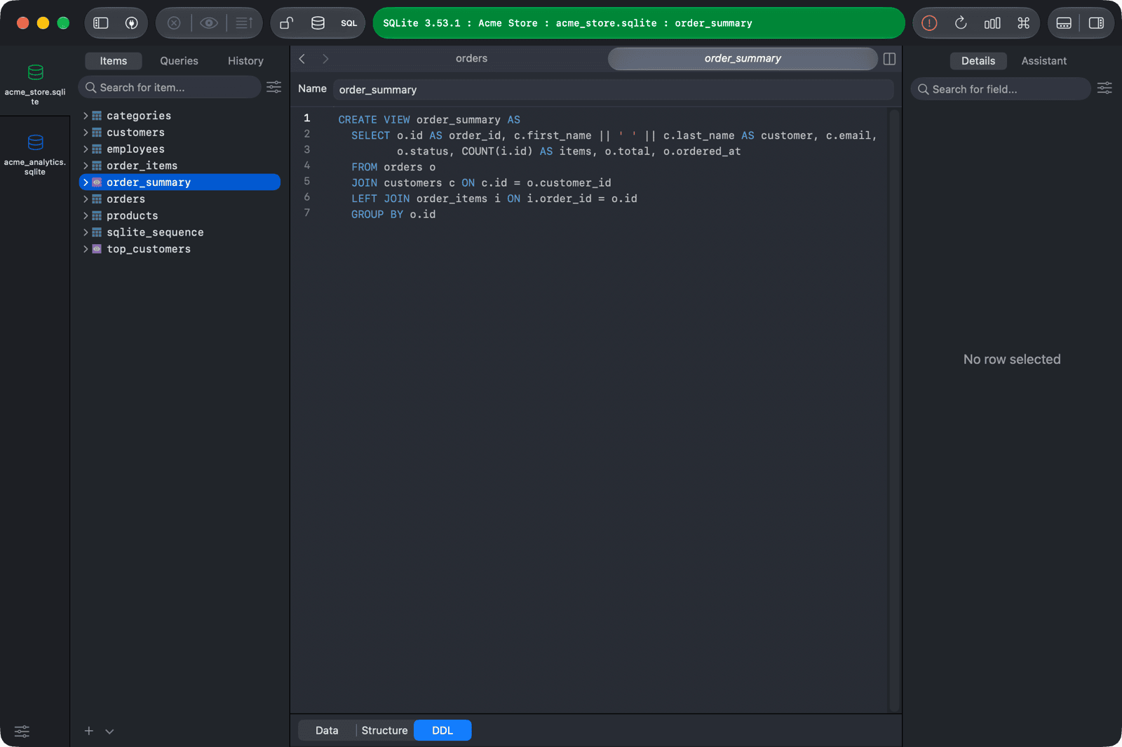The height and width of the screenshot is (747, 1122).
Task: Expand the customers table row
Action: (x=86, y=133)
